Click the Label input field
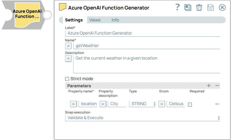The width and height of the screenshot is (231, 140). 142,33
